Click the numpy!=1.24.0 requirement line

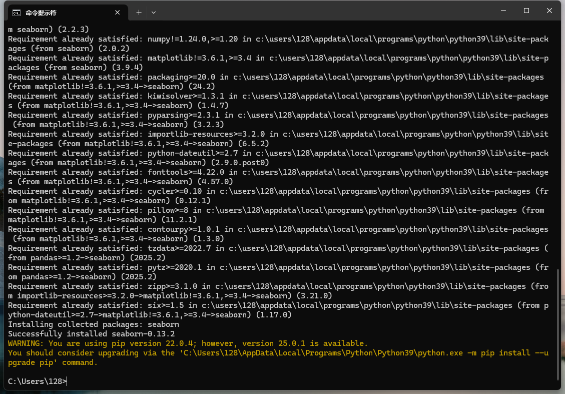tap(278, 39)
